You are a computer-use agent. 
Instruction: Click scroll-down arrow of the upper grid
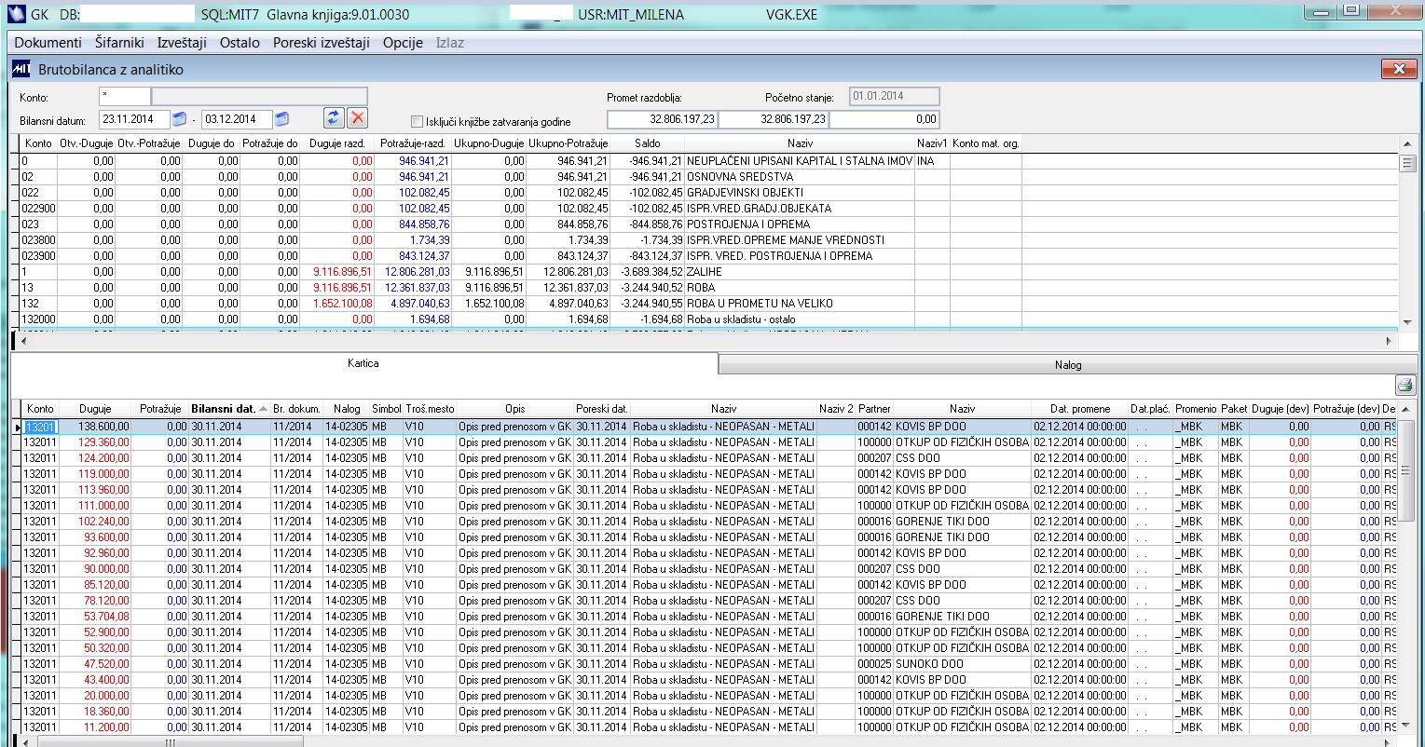tap(1408, 321)
